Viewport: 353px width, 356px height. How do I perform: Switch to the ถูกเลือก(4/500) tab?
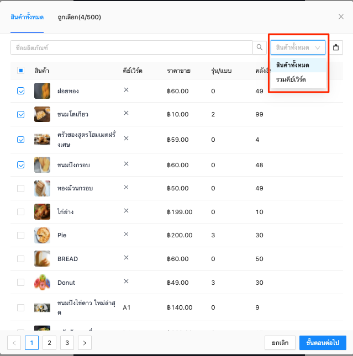pyautogui.click(x=79, y=17)
